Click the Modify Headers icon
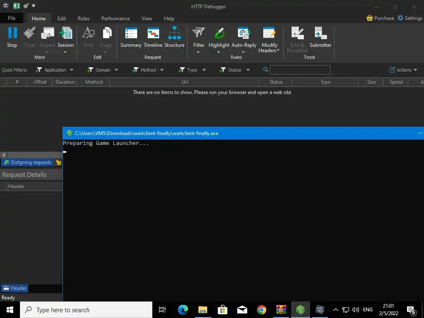 click(x=269, y=33)
